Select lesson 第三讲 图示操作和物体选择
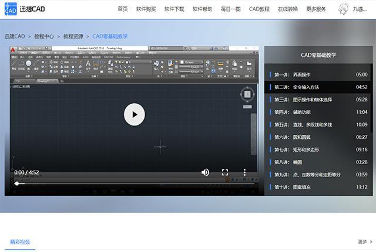Viewport: 376px width, 252px height. tap(318, 100)
